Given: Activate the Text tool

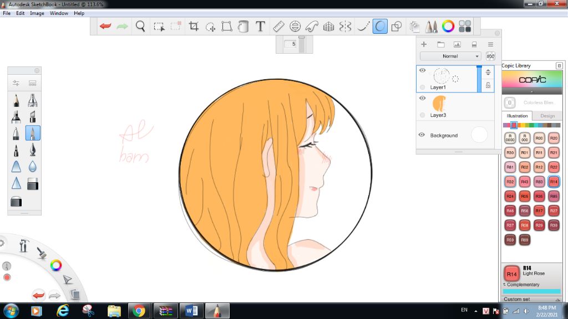Looking at the screenshot, I should click(260, 27).
